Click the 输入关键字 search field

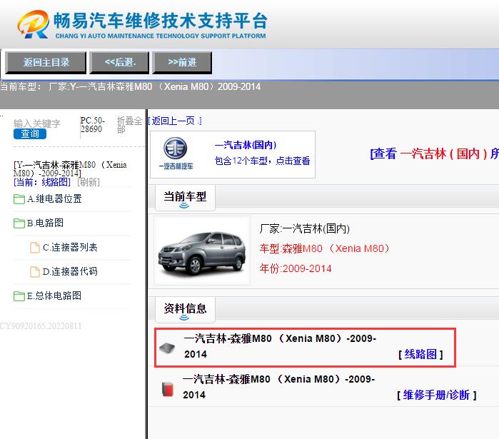pyautogui.click(x=37, y=123)
